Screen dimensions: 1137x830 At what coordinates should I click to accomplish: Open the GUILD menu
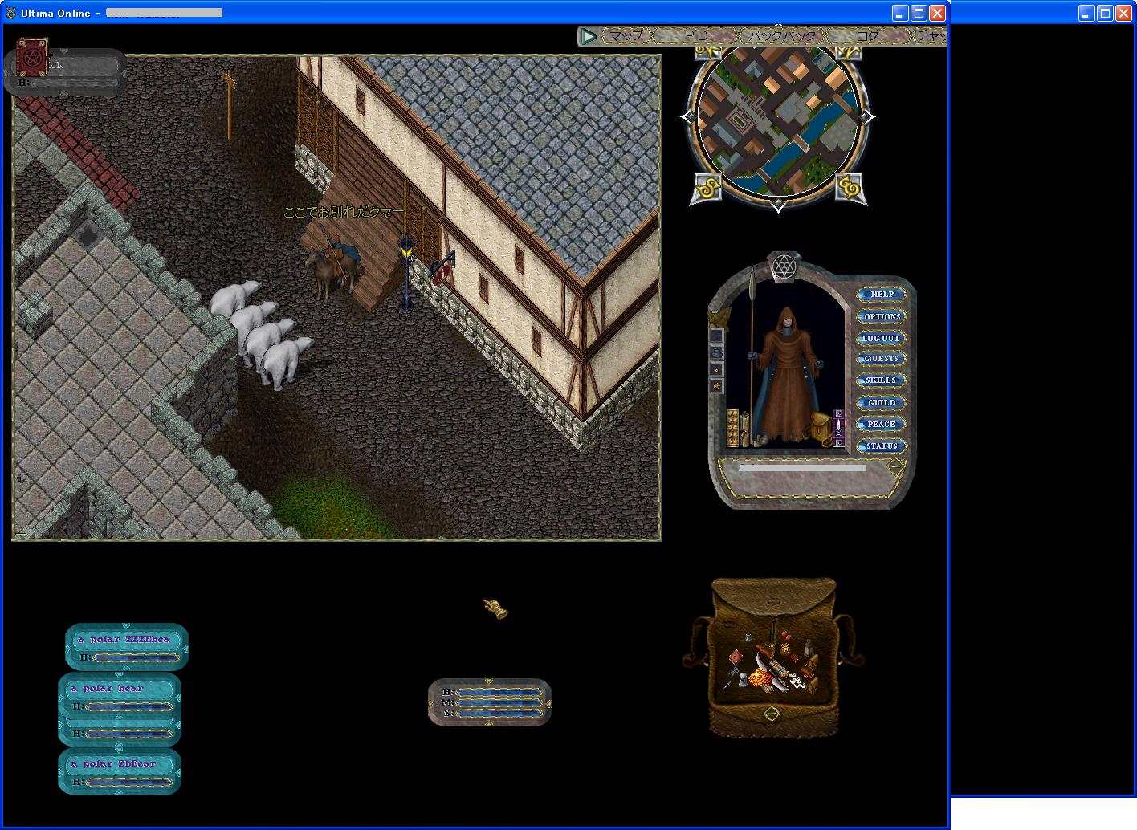click(882, 402)
